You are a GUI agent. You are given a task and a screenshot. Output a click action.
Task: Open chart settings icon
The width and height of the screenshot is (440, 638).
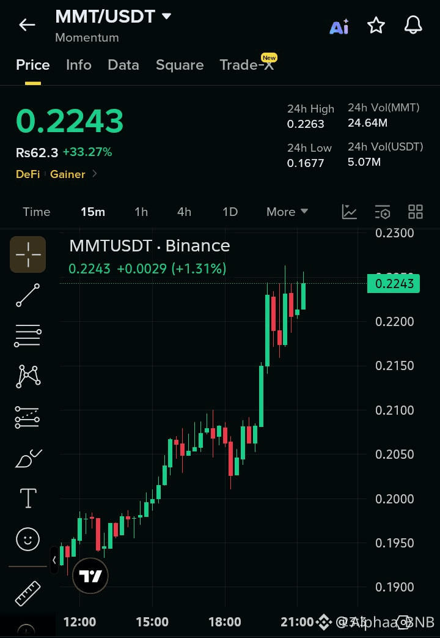point(383,212)
